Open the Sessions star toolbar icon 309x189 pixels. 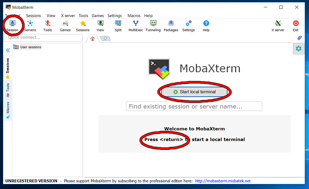[83, 26]
